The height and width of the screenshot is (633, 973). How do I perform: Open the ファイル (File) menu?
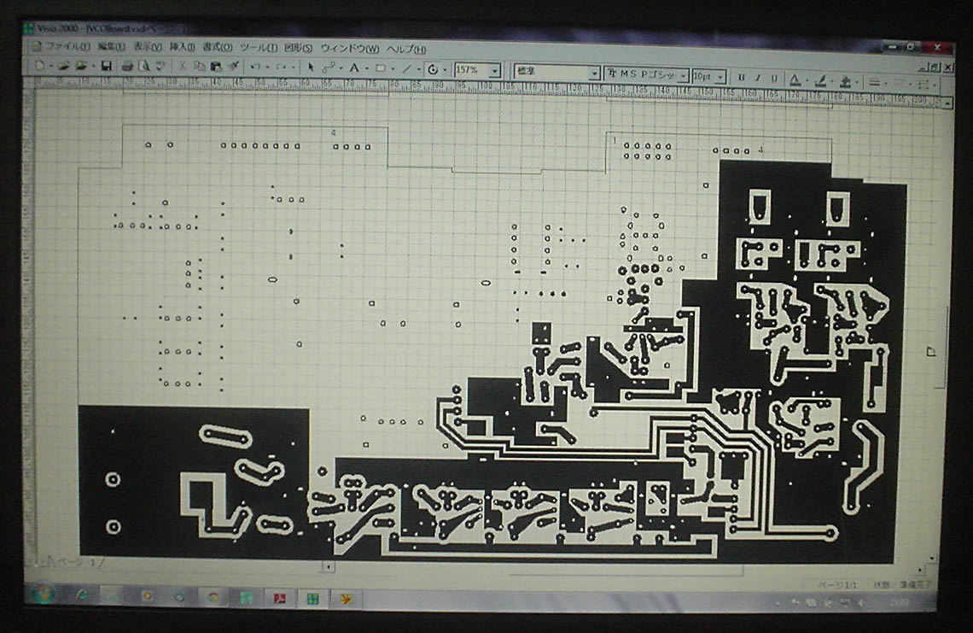point(67,46)
